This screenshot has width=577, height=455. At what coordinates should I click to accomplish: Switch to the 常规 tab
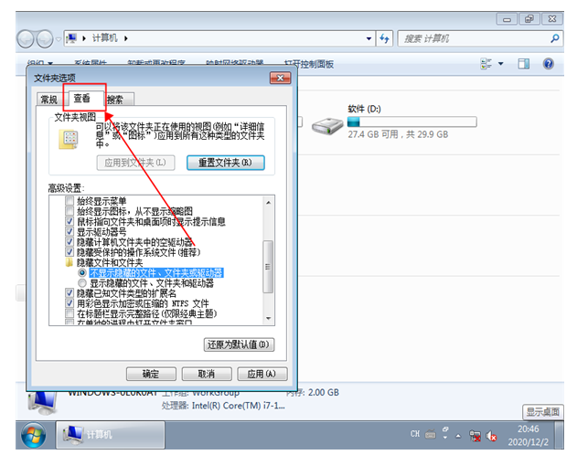coord(49,100)
